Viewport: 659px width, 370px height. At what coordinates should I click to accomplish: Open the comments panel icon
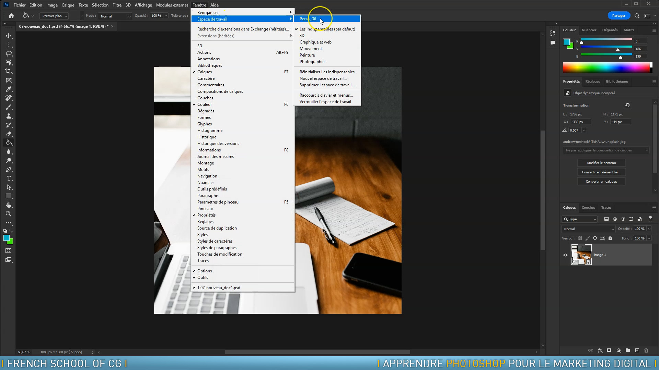(553, 43)
